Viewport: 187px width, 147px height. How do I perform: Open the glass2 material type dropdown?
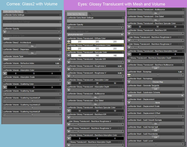[32, 39]
